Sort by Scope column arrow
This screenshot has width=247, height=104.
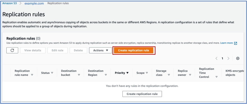pyautogui.click(x=147, y=73)
